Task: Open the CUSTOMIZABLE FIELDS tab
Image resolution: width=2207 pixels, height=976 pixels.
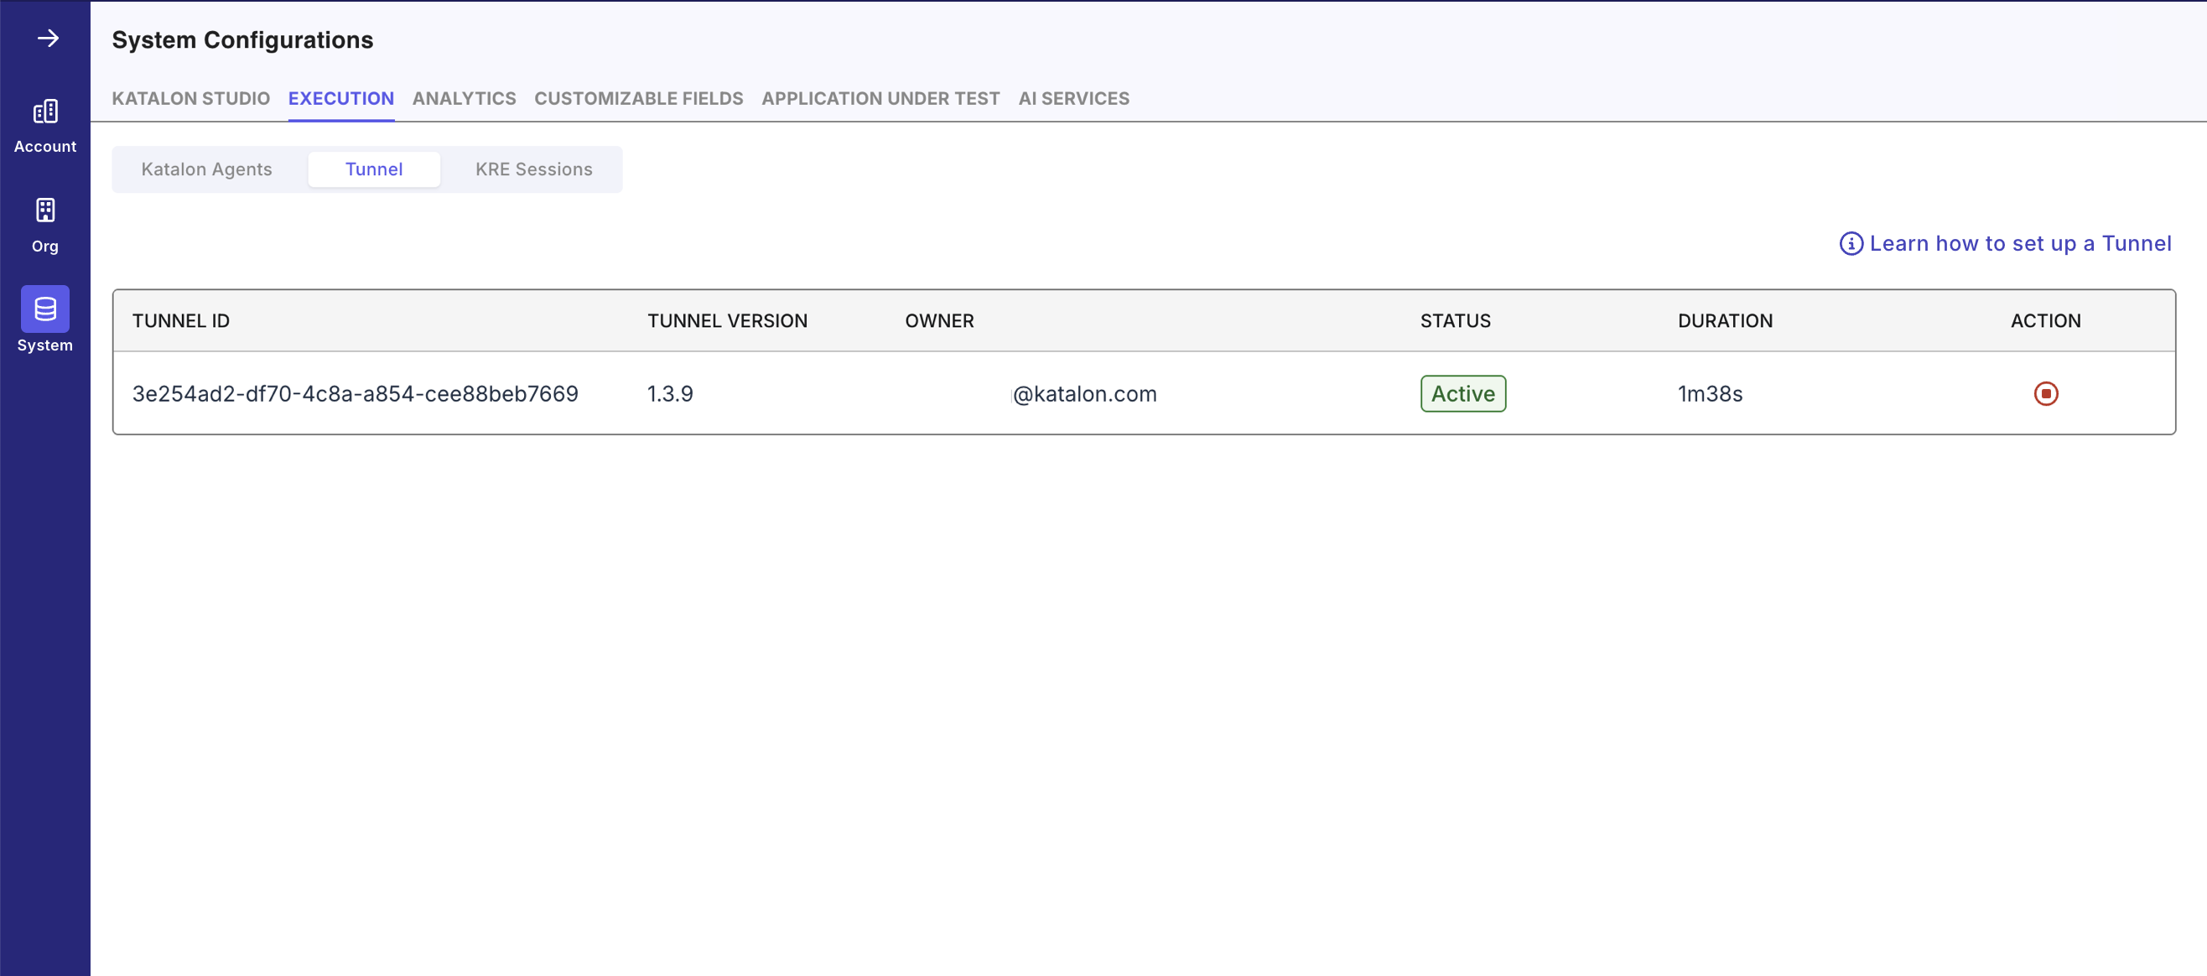Action: (x=638, y=99)
